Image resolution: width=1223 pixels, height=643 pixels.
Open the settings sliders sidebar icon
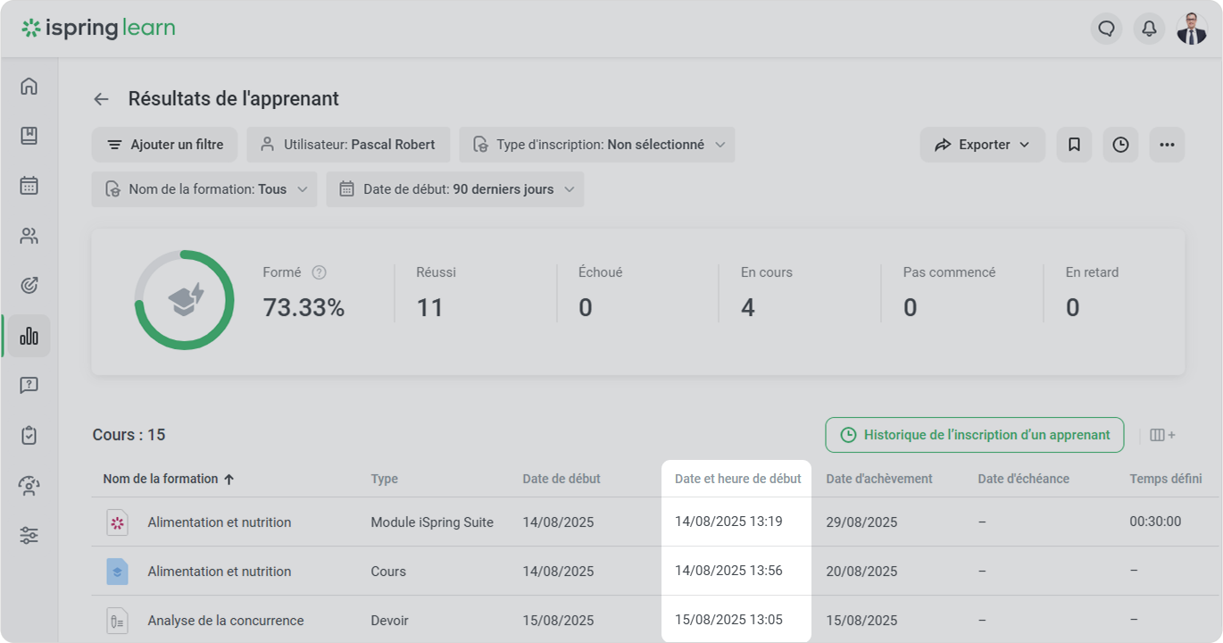[x=29, y=536]
